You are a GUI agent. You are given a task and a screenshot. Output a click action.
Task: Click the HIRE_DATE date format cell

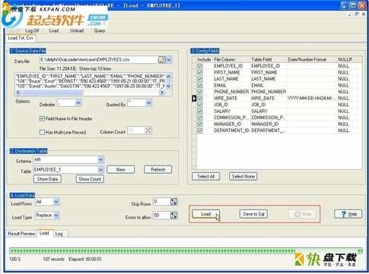coord(311,98)
